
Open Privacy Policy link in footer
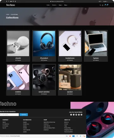click(x=67, y=128)
